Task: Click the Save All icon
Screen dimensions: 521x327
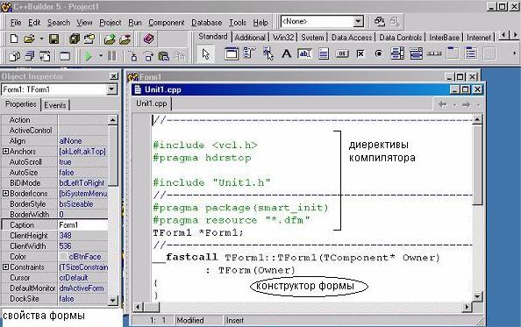Action: tap(74, 39)
